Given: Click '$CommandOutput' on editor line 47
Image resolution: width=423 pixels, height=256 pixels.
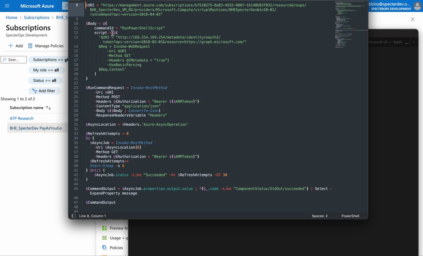Looking at the screenshot, I should point(101,202).
